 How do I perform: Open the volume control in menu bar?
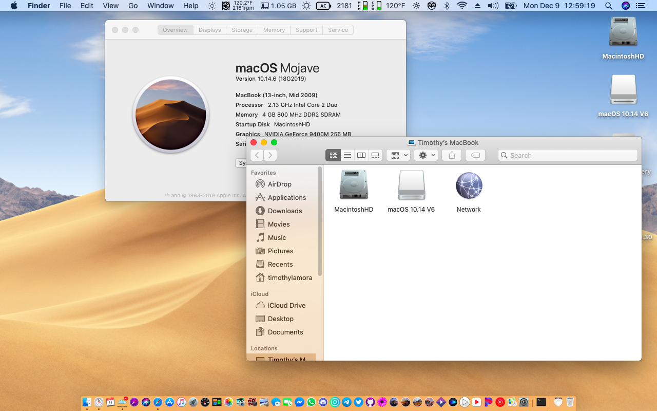pos(493,6)
